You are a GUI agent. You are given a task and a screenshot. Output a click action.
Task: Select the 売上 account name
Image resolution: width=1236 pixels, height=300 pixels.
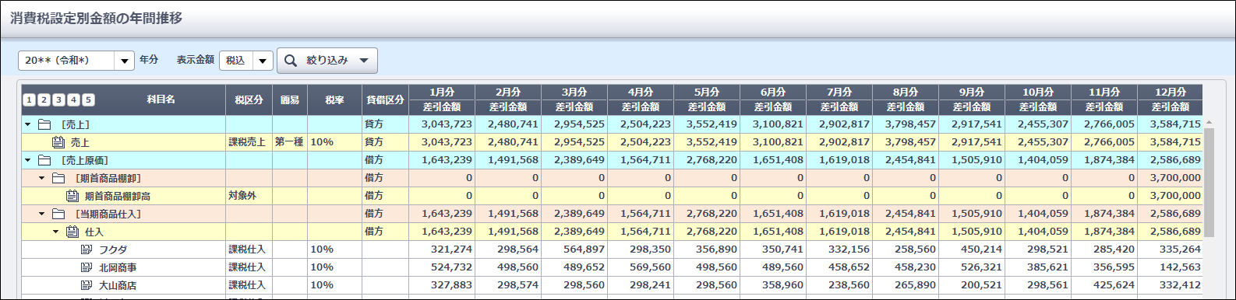(x=80, y=142)
